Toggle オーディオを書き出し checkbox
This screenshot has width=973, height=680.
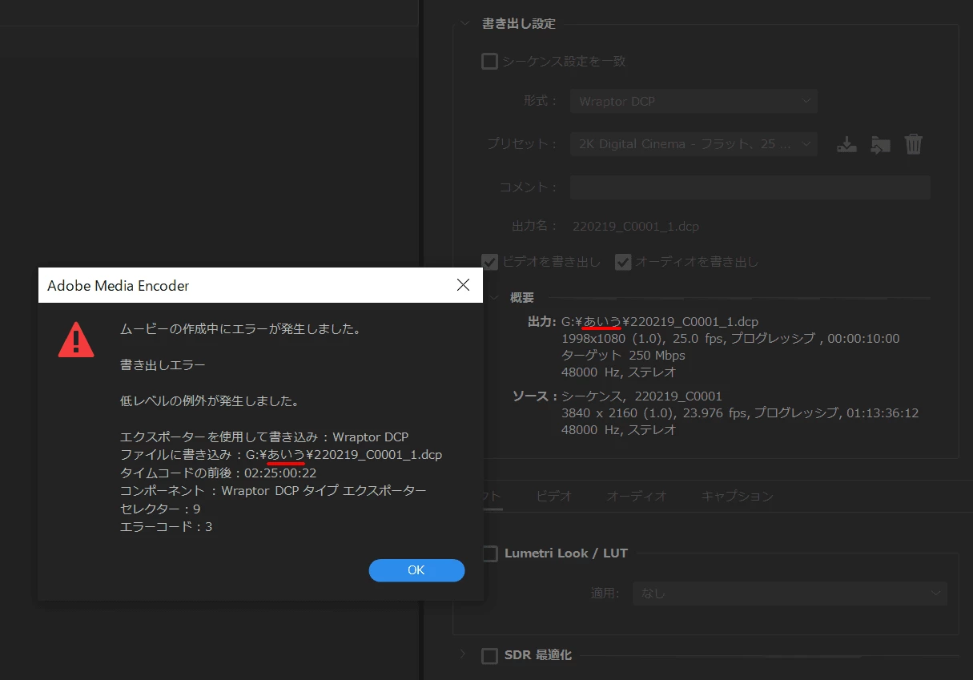(x=623, y=262)
